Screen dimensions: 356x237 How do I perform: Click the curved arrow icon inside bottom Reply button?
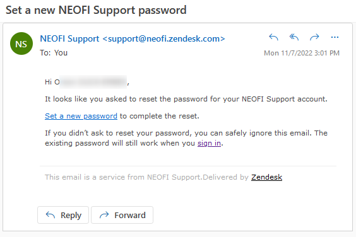point(50,215)
